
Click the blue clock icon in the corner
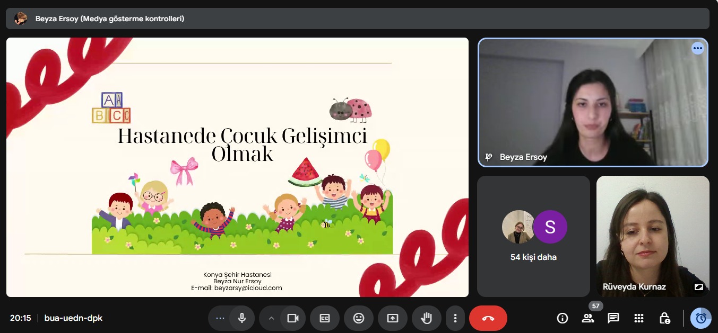[700, 318]
